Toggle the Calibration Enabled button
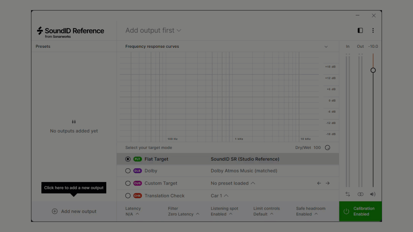 (x=360, y=211)
